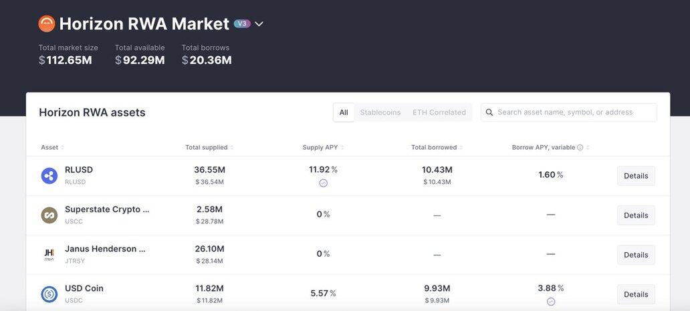This screenshot has width=690, height=311.
Task: Open the market selector chevron dropdown
Action: pos(259,24)
